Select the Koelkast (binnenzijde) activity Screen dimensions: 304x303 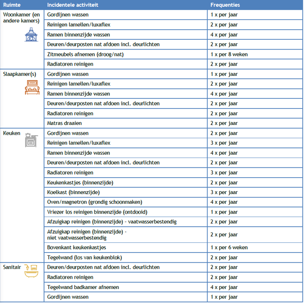74,192
